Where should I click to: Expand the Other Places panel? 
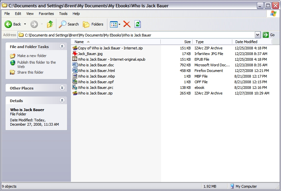pos(62,88)
